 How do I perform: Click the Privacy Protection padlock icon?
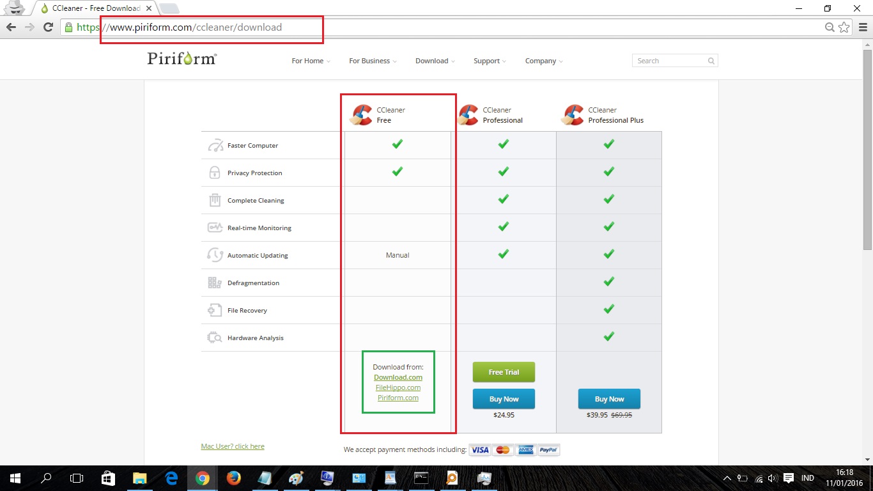(x=215, y=173)
